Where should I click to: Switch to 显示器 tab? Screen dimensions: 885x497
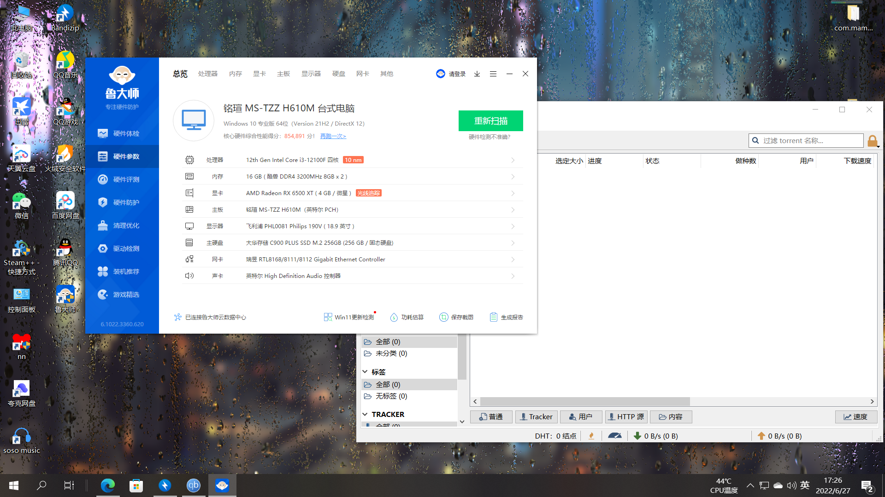[x=311, y=74]
